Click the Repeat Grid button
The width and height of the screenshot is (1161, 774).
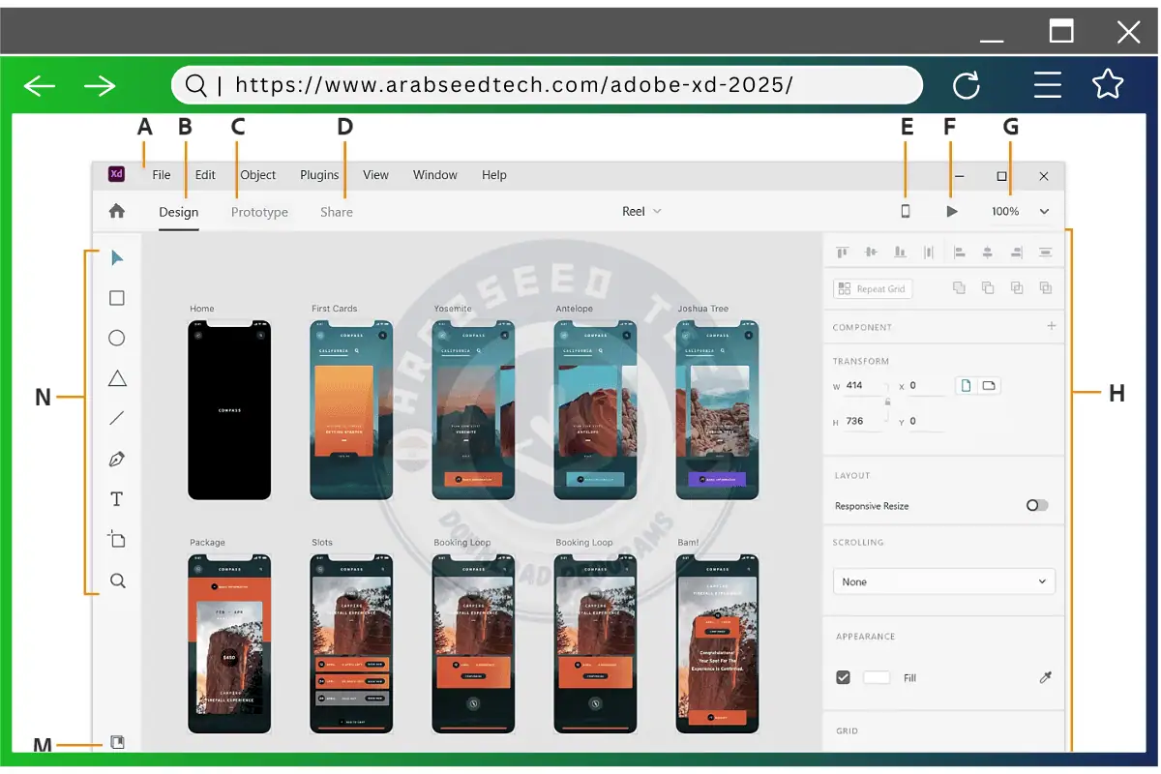point(872,287)
